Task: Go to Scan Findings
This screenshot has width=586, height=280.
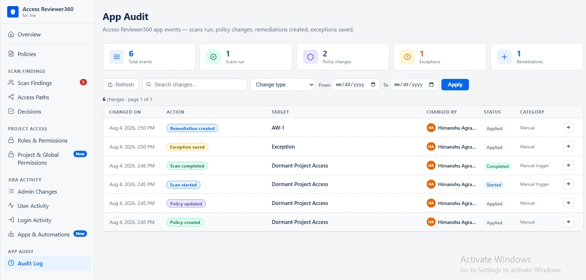Action: point(35,83)
